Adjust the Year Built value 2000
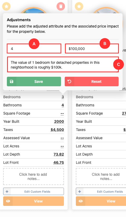Screen dimensions: 126x217 point(59,121)
